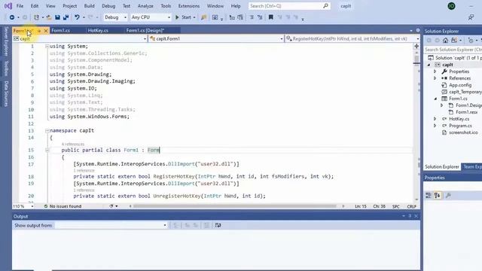Click the toolbar icon right of Find in Files
This screenshot has height=271, width=482.
(x=215, y=17)
